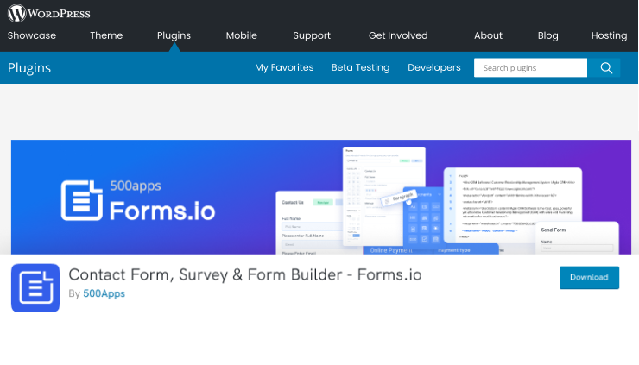Open the 500Apps author link
Screen dimensions: 639x365
[104, 293]
